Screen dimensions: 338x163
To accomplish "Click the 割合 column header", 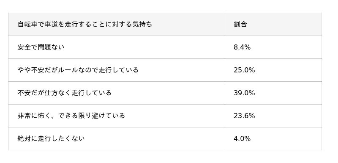I will (273, 25).
